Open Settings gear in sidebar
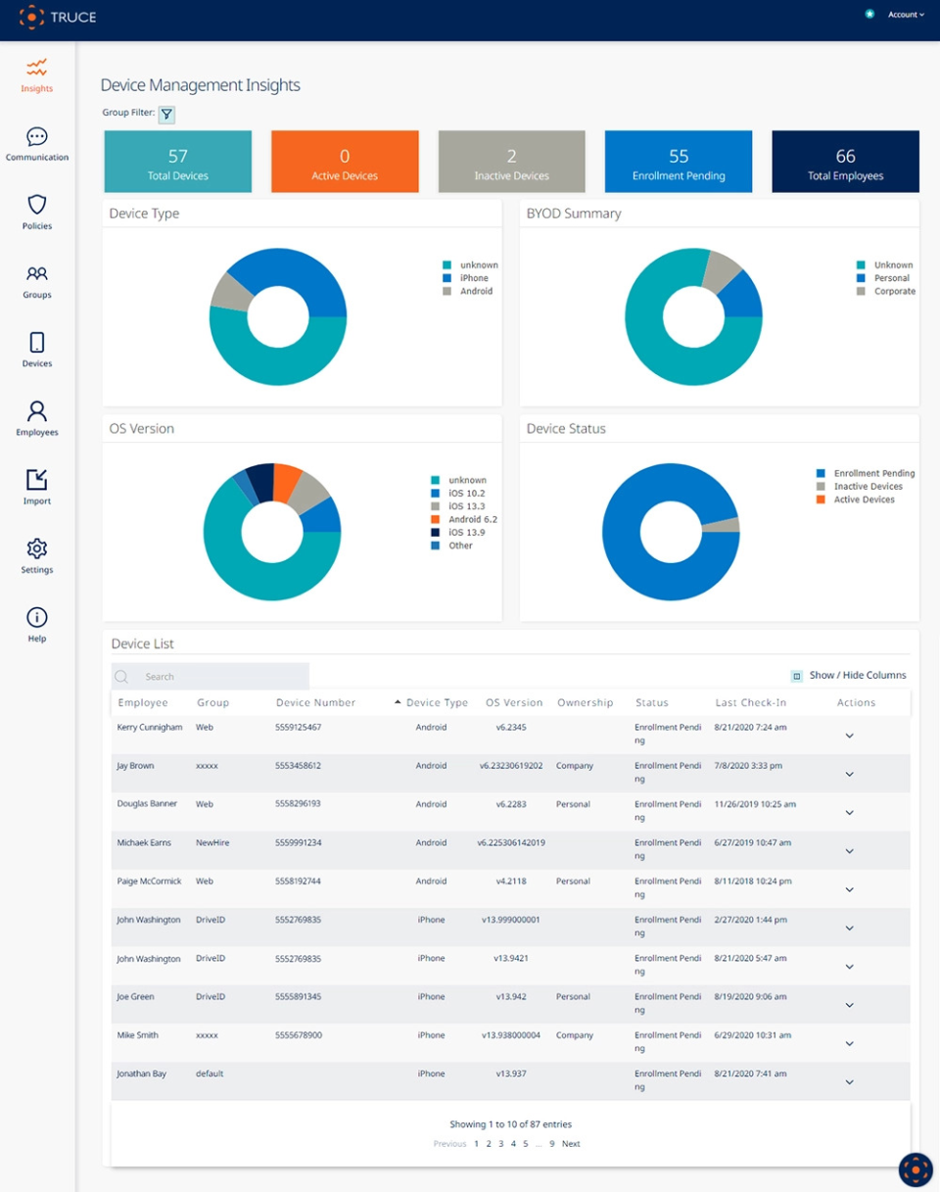Viewport: 940px width, 1192px height. 36,548
